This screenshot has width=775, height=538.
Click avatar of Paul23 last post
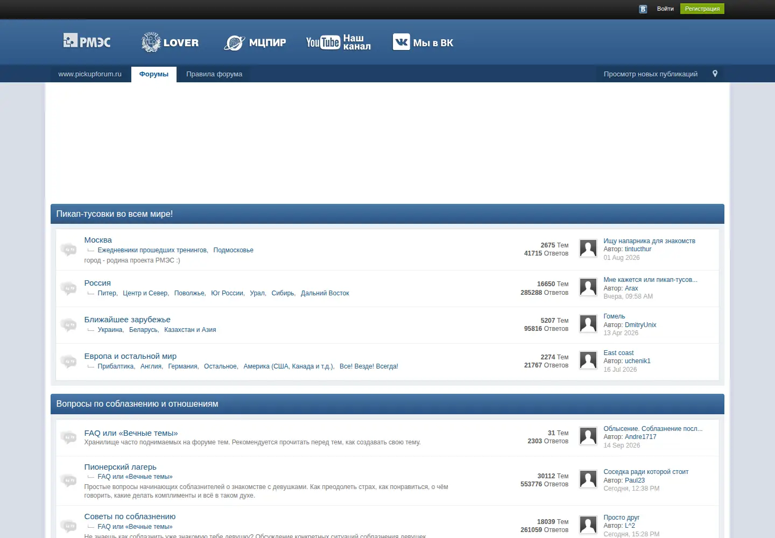click(588, 479)
